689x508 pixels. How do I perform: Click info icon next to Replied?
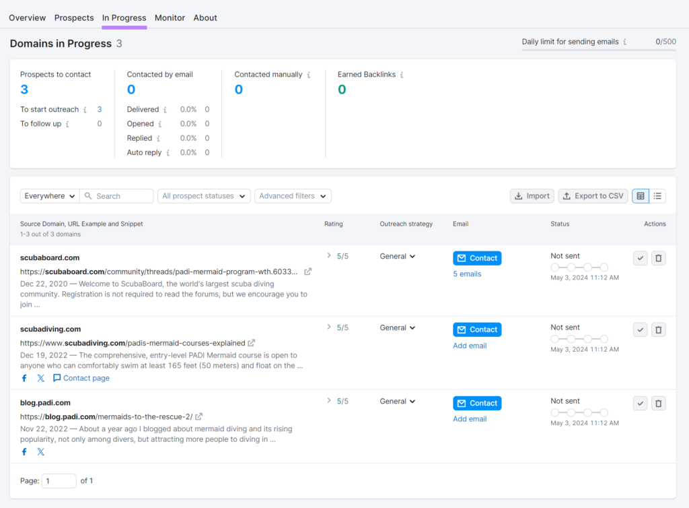(x=158, y=139)
